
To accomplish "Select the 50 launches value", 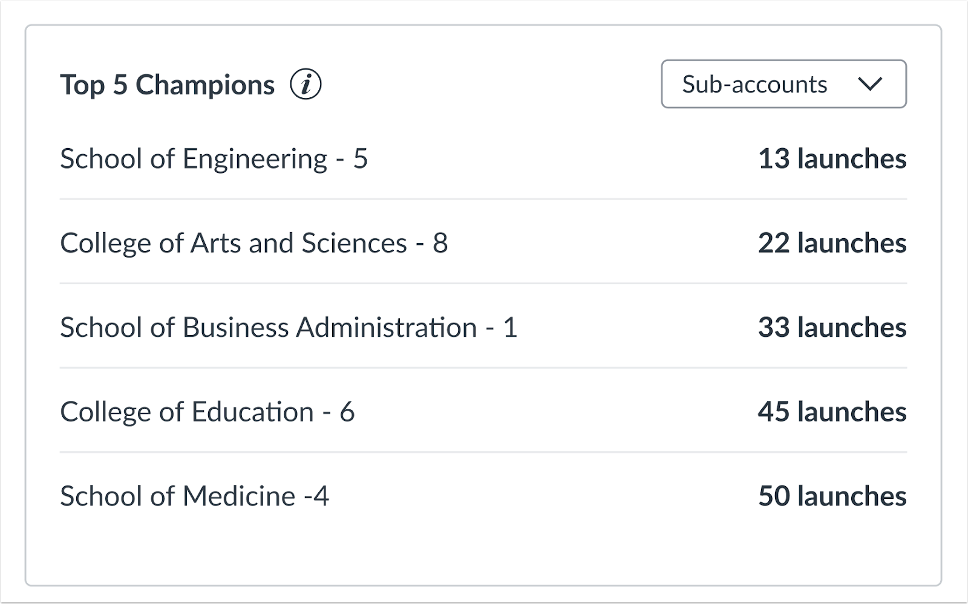I will (x=832, y=496).
